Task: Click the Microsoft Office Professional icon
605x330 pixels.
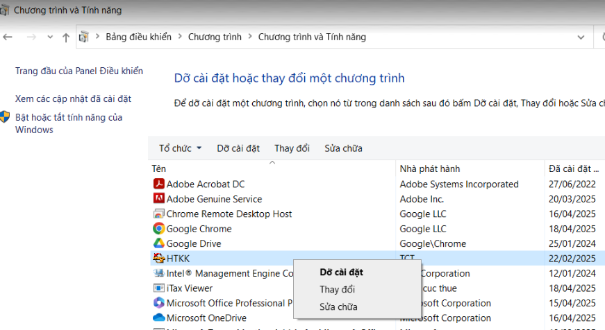Action: (158, 303)
